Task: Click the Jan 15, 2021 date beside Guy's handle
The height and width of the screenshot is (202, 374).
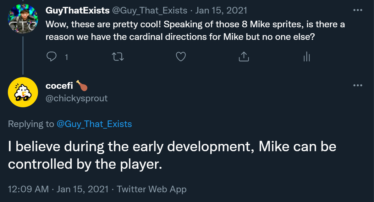Action: coord(221,10)
